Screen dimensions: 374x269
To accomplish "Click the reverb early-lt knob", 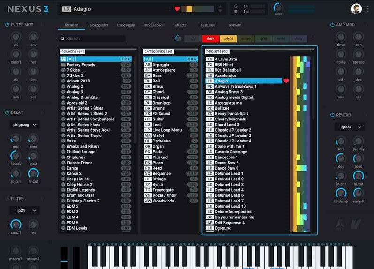I will [358, 193].
